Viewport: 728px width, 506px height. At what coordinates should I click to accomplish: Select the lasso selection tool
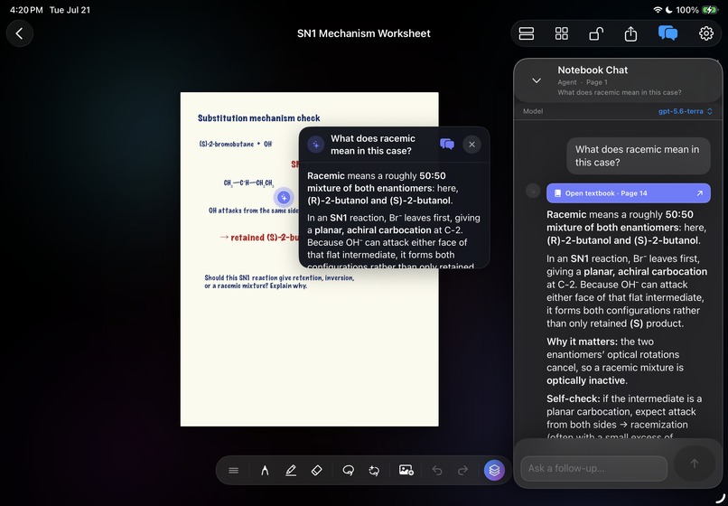click(x=348, y=471)
